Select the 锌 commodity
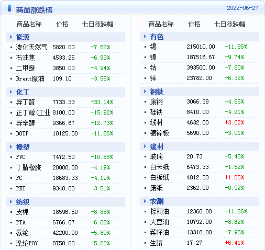265x250 pixels. pyautogui.click(x=153, y=78)
